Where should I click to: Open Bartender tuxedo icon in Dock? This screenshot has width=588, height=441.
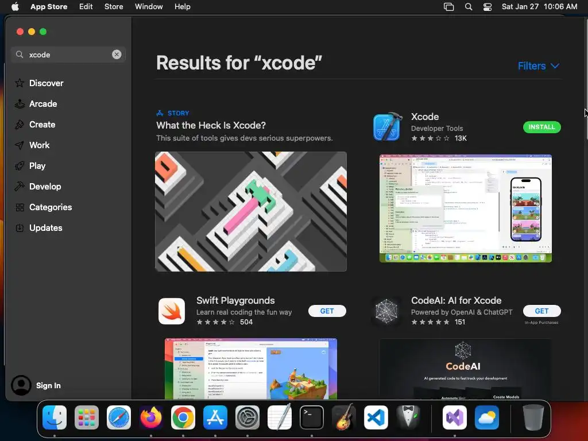point(408,417)
